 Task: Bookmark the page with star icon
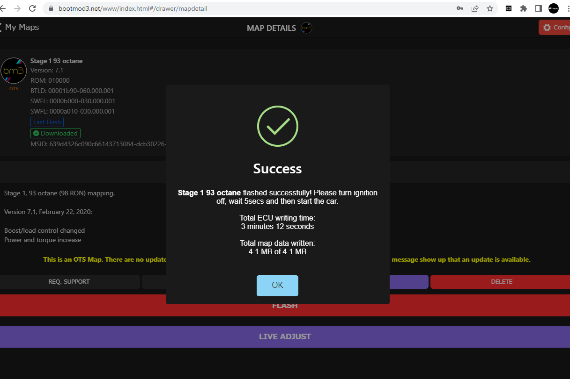pyautogui.click(x=490, y=8)
